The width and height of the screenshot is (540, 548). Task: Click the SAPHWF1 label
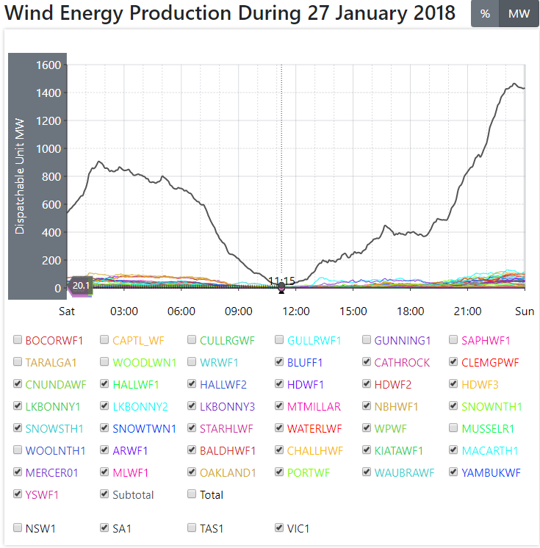[486, 340]
